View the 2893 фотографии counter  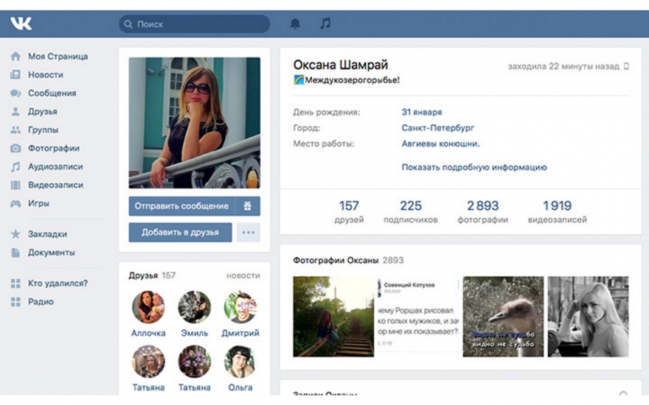[x=482, y=211]
